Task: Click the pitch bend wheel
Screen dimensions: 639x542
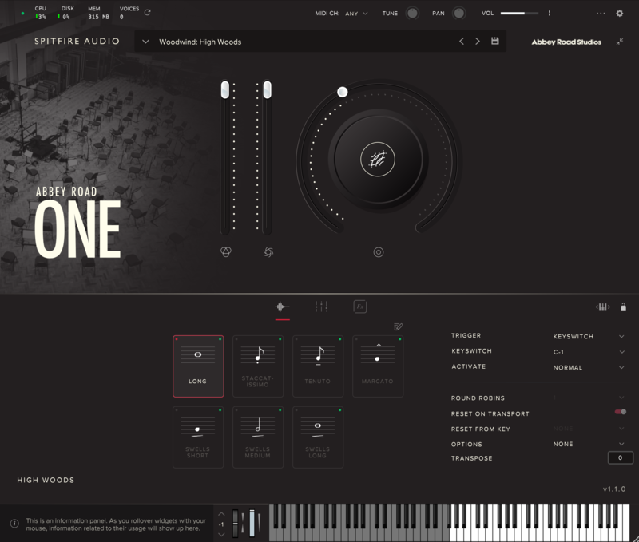Action: click(235, 523)
